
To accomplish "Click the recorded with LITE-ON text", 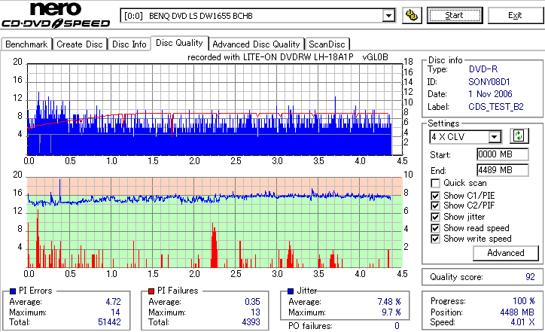I will click(288, 57).
